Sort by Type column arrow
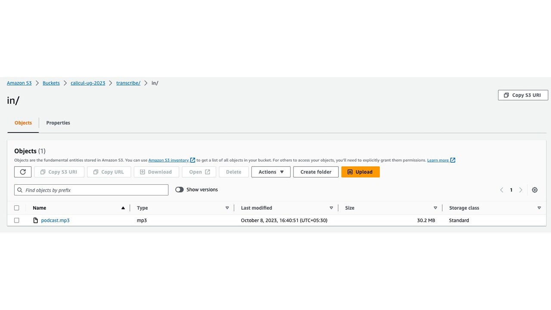 pyautogui.click(x=227, y=208)
